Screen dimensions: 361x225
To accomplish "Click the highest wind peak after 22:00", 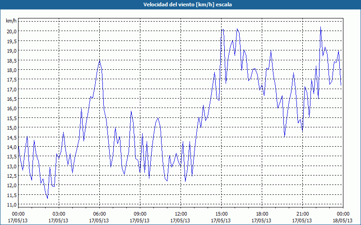I will (320, 27).
